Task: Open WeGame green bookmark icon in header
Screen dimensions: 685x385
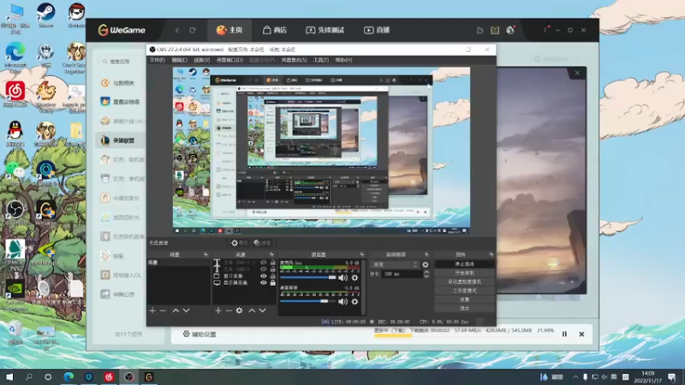Action: (495, 30)
